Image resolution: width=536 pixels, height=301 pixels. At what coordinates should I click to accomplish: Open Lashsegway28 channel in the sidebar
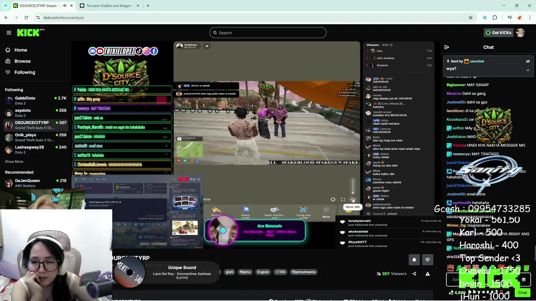(x=36, y=149)
